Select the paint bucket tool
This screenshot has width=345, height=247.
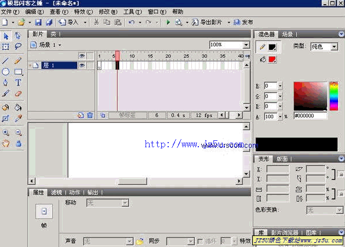(18, 107)
